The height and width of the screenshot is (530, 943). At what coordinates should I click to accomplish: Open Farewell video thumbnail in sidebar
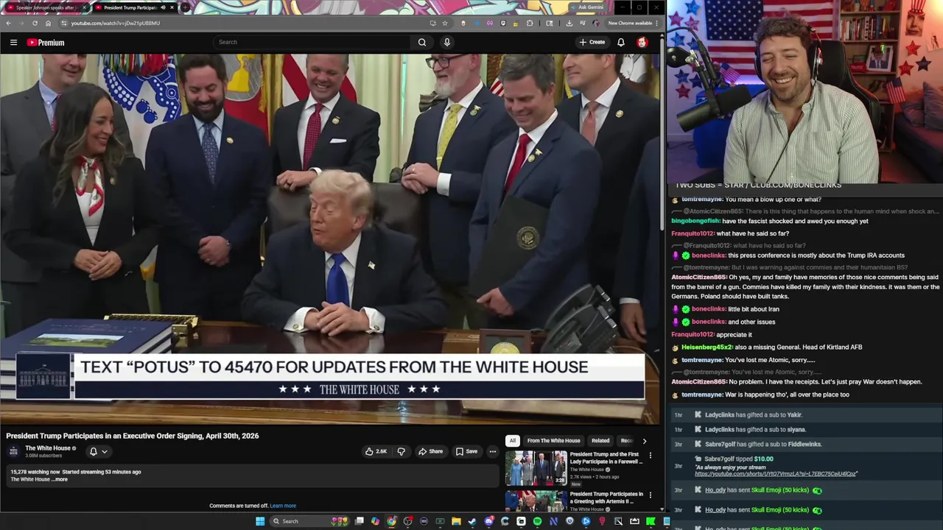point(536,468)
